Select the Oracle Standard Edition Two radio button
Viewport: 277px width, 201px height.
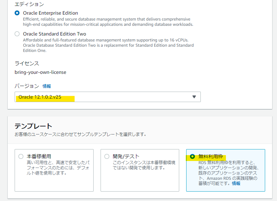(x=17, y=34)
